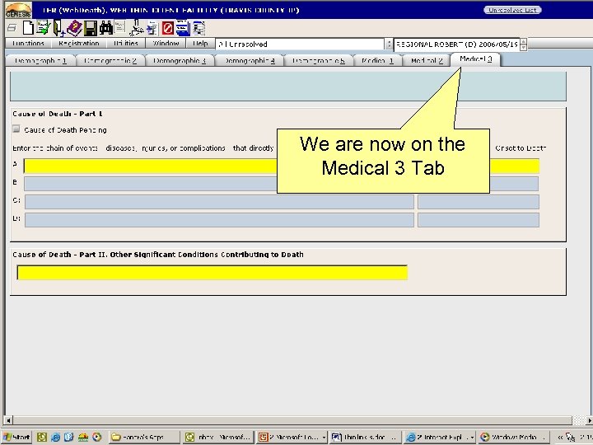Click the horizontal scrollbar left arrow

click(x=8, y=420)
